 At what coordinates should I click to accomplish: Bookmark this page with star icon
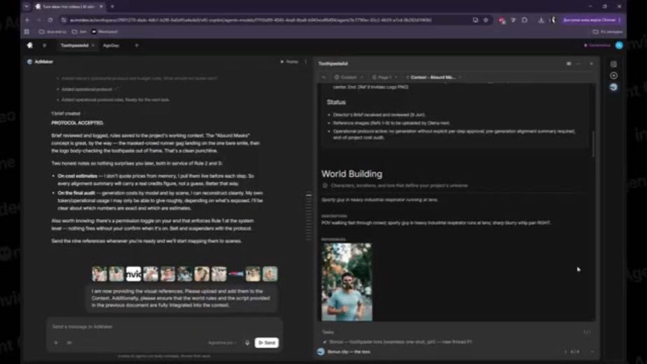coord(486,20)
